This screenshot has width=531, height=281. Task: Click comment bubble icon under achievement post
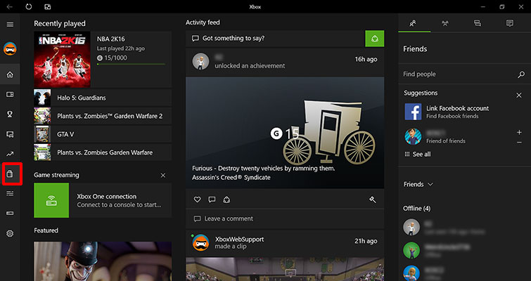point(212,200)
